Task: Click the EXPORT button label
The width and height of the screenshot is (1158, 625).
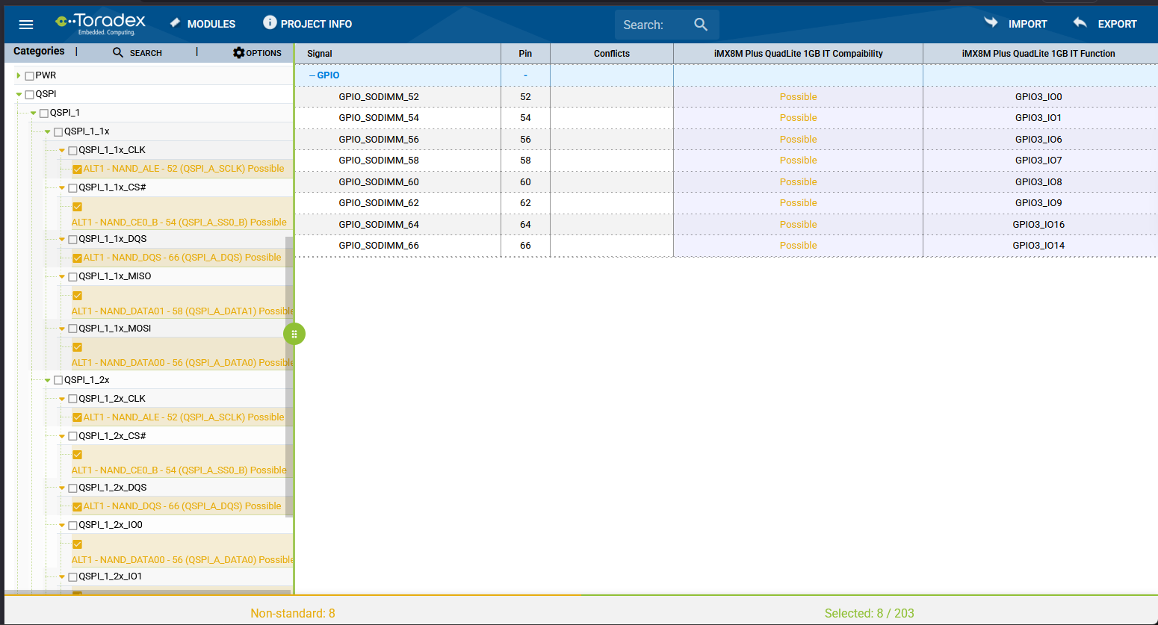Action: pyautogui.click(x=1117, y=24)
